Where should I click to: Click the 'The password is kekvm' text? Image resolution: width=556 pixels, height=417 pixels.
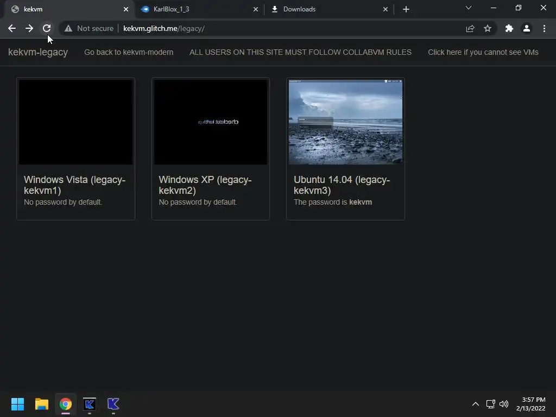pos(333,202)
